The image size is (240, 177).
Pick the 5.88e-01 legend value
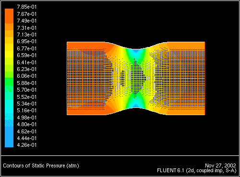(27, 83)
